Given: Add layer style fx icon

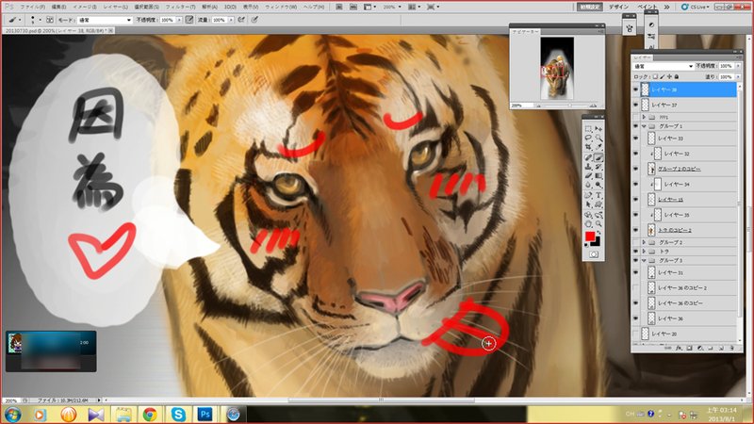Looking at the screenshot, I should 679,348.
